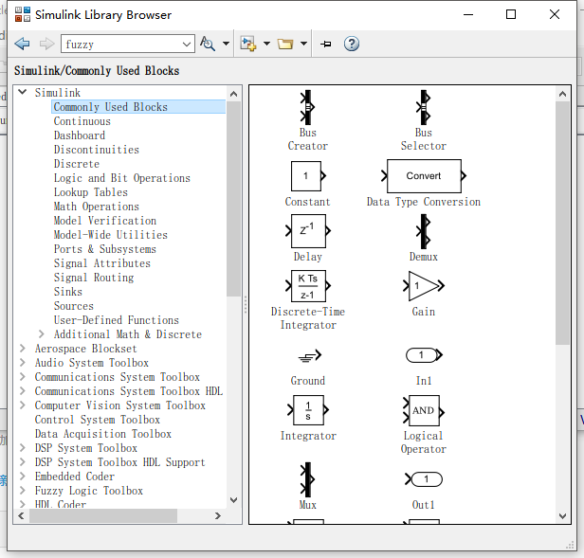Go back using the blue back arrow
This screenshot has height=558, width=584.
point(23,44)
